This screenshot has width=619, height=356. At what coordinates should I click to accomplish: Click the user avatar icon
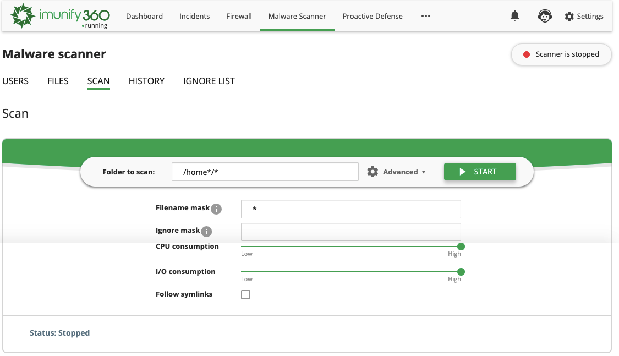click(x=545, y=16)
